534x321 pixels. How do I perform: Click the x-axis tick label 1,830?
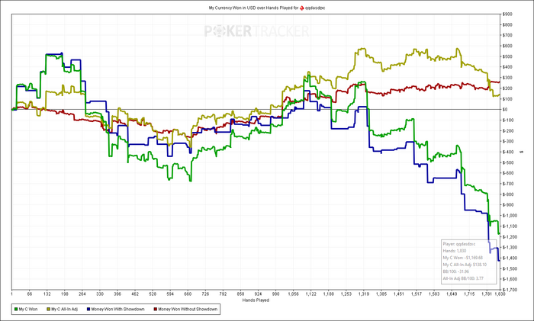coord(500,294)
